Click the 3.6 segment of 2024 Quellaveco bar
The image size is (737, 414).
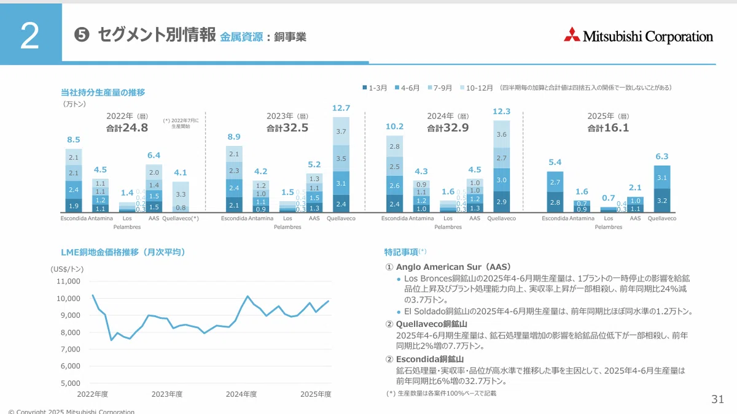click(x=501, y=134)
